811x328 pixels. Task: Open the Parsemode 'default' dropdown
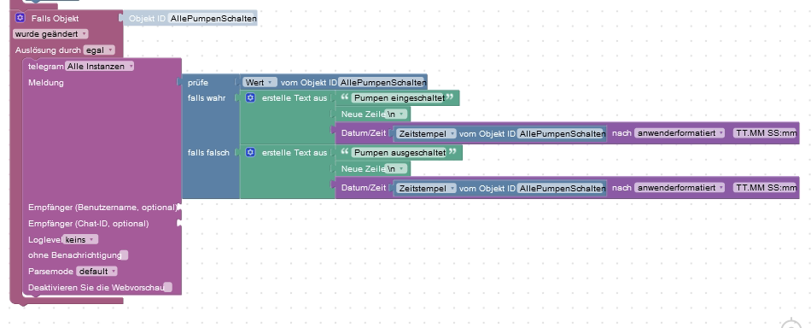tap(96, 271)
